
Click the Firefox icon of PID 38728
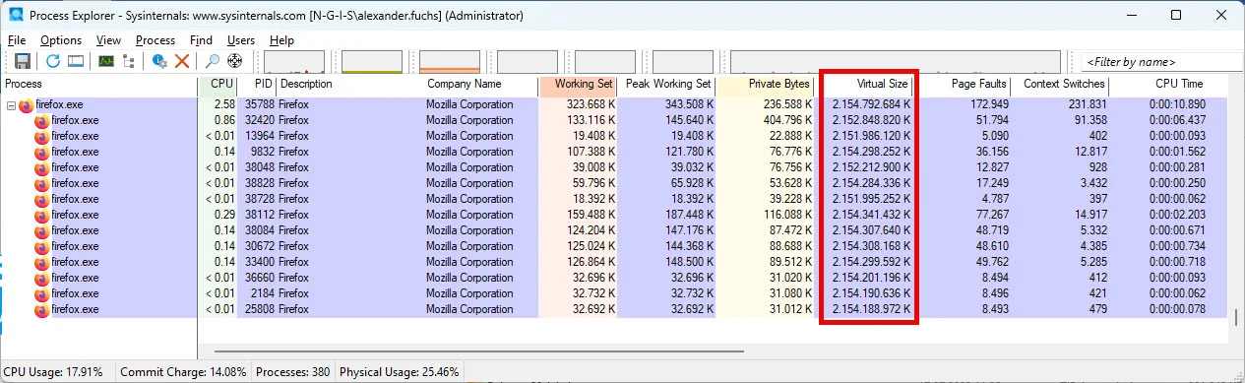click(x=41, y=199)
